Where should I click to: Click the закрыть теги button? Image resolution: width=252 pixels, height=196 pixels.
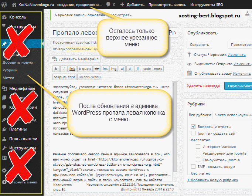[64, 77]
